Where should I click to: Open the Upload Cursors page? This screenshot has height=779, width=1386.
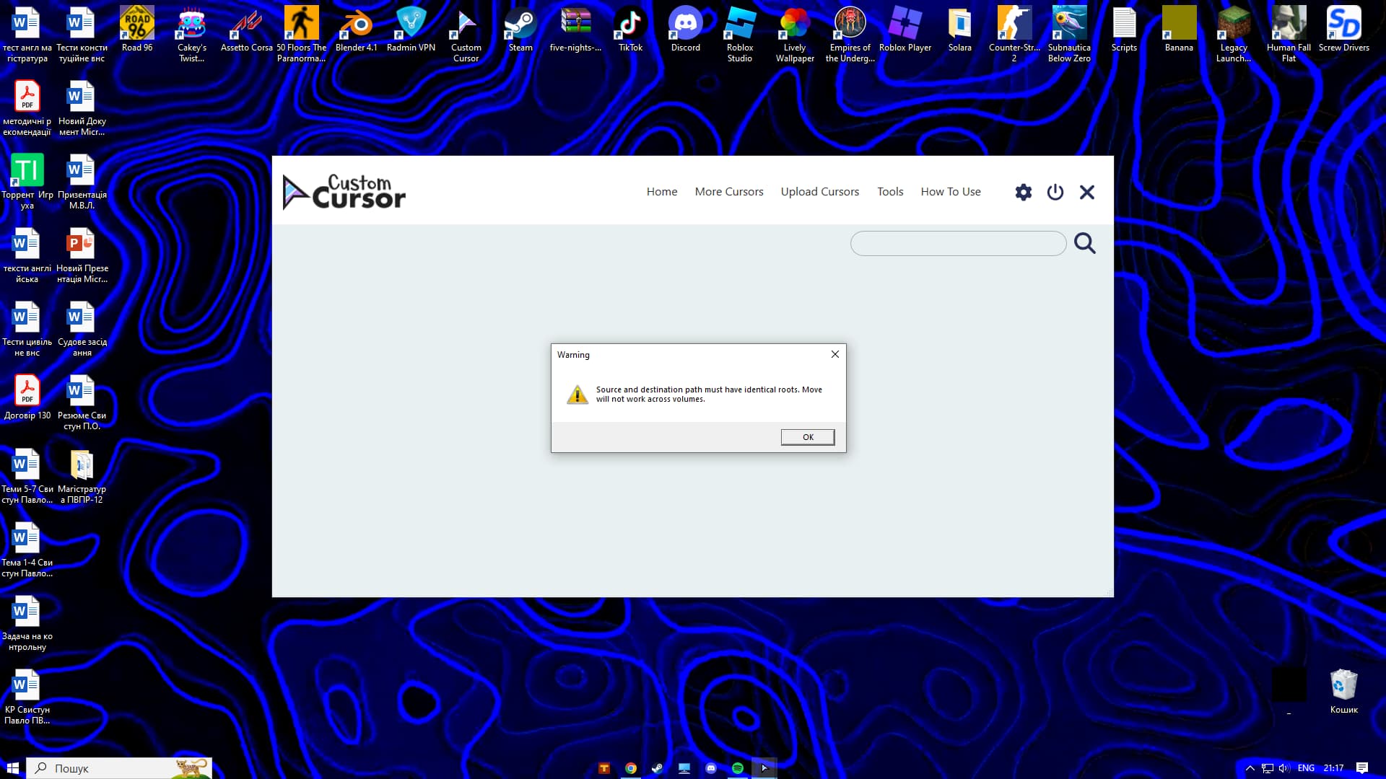[819, 191]
